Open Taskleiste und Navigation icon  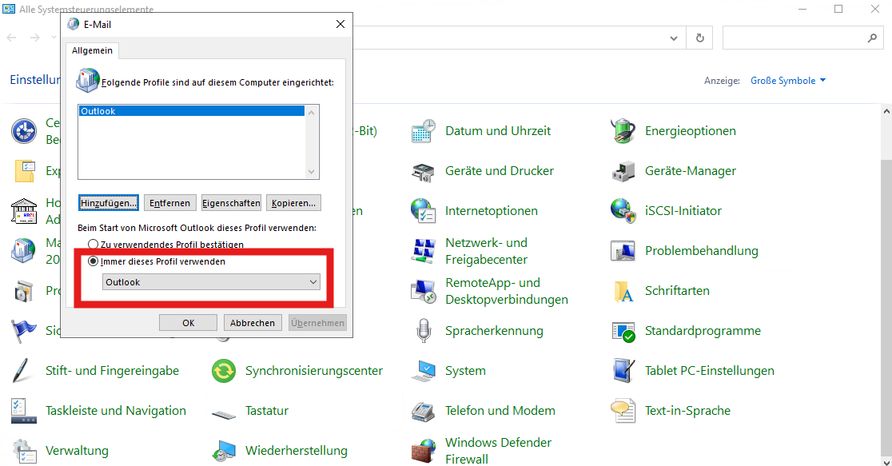[x=23, y=411]
